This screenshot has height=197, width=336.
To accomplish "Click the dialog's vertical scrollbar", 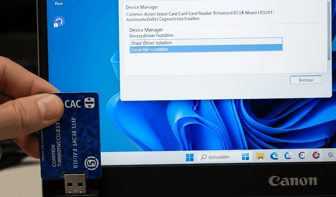I will pyautogui.click(x=329, y=31).
